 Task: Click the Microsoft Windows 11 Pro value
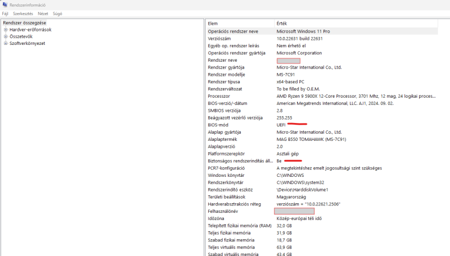click(x=303, y=31)
